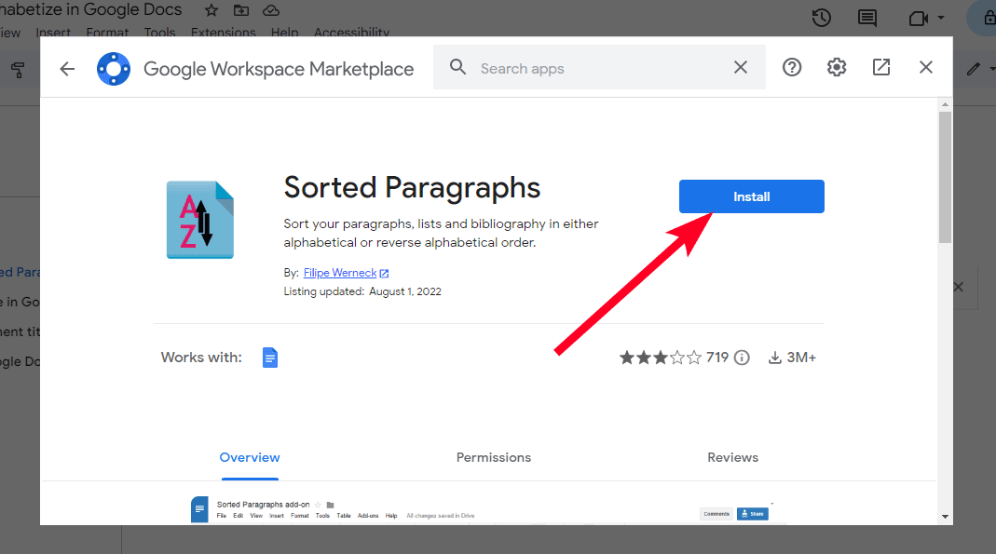Image resolution: width=996 pixels, height=554 pixels.
Task: Start a video call from the toolbar
Action: [x=917, y=18]
